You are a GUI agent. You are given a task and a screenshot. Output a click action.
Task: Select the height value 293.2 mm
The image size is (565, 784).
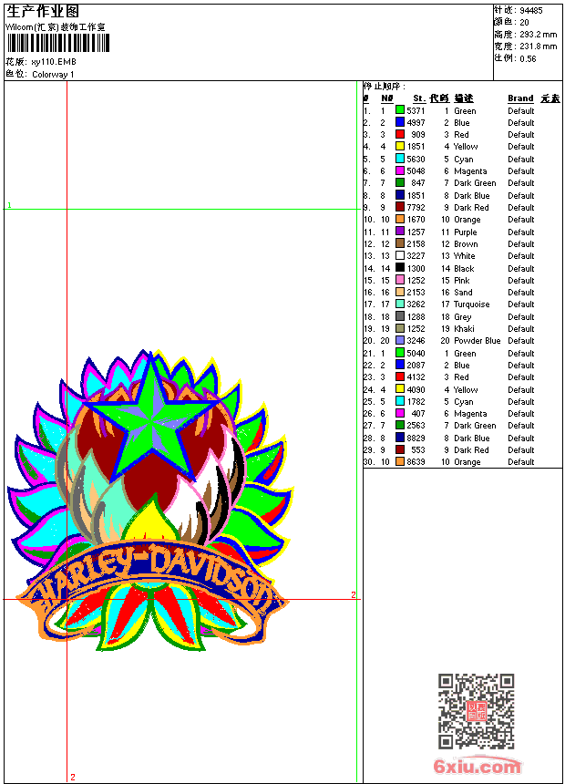(x=538, y=35)
